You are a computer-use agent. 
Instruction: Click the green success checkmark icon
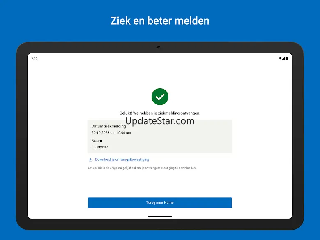[x=160, y=97]
